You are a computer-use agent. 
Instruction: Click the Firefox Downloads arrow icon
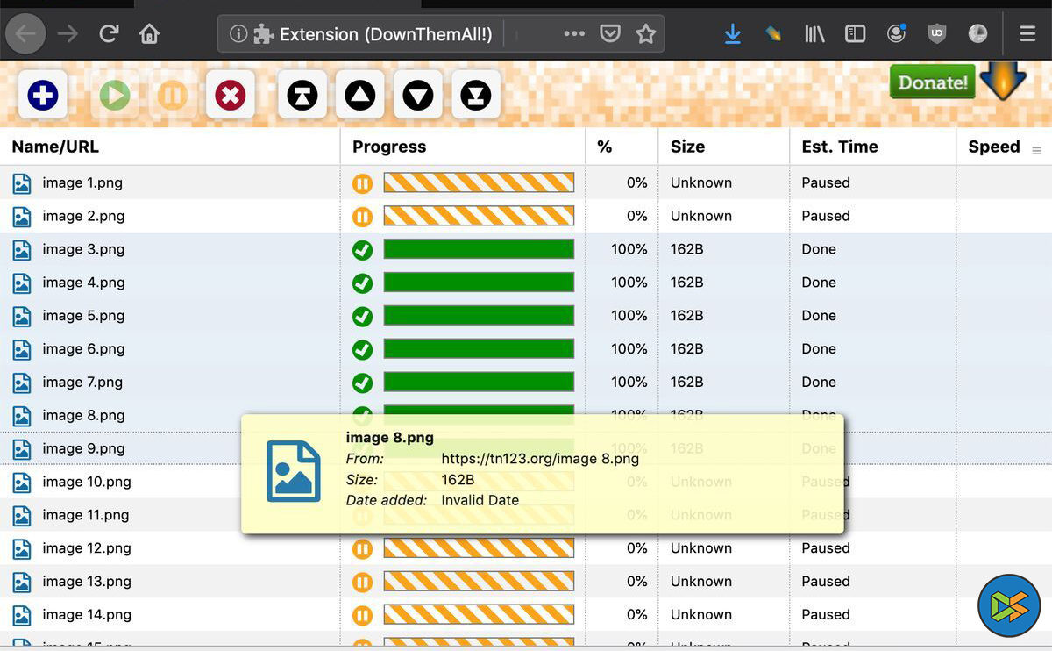733,34
